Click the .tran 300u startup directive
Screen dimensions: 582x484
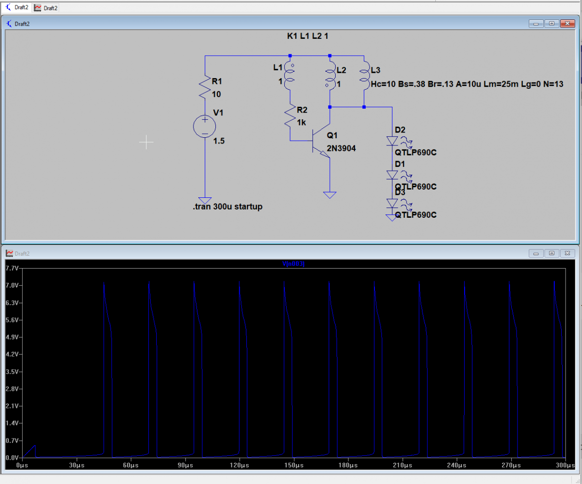coord(227,207)
